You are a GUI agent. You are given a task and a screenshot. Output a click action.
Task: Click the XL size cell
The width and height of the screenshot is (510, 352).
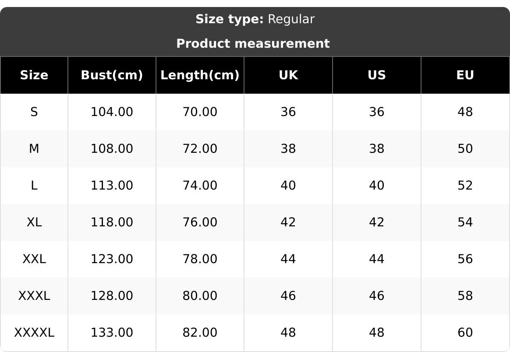coord(34,222)
